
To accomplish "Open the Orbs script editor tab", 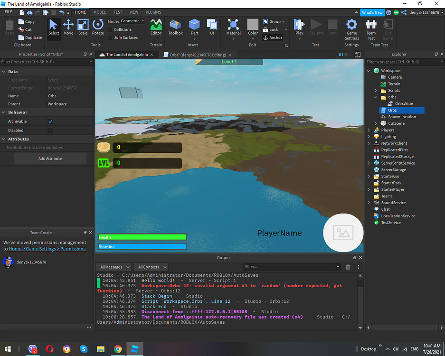I will pos(198,55).
